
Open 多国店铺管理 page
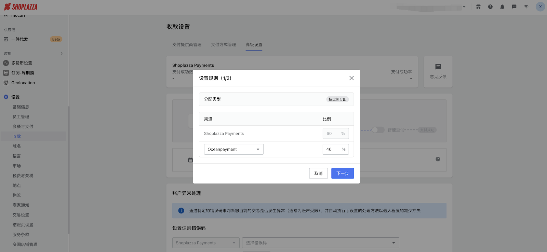(25, 244)
